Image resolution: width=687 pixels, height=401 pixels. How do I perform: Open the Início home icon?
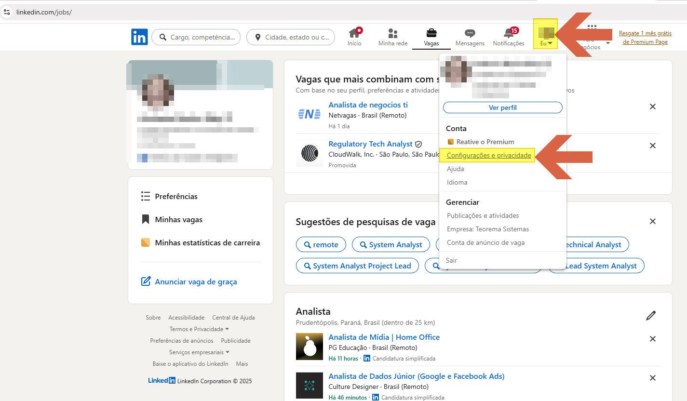point(354,37)
